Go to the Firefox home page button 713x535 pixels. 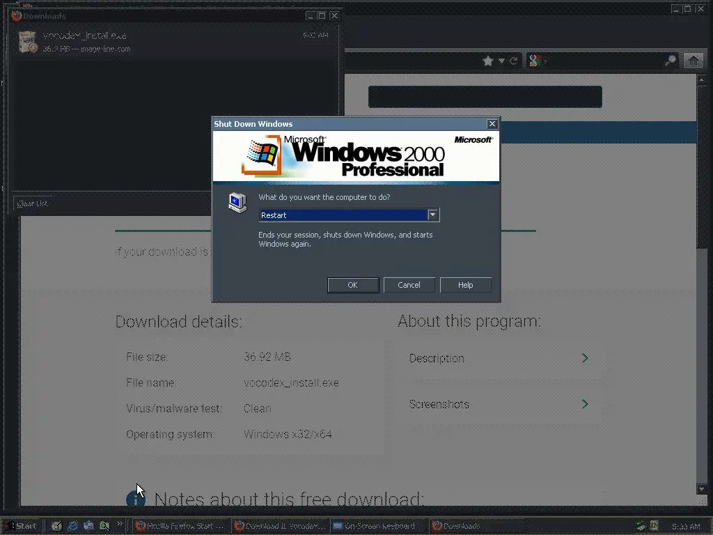pos(694,61)
